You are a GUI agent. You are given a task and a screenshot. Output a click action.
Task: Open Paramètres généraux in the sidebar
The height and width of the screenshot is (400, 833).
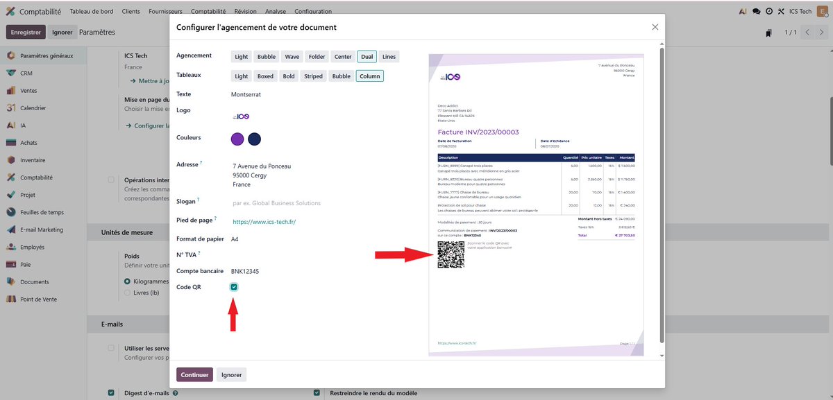(43, 56)
